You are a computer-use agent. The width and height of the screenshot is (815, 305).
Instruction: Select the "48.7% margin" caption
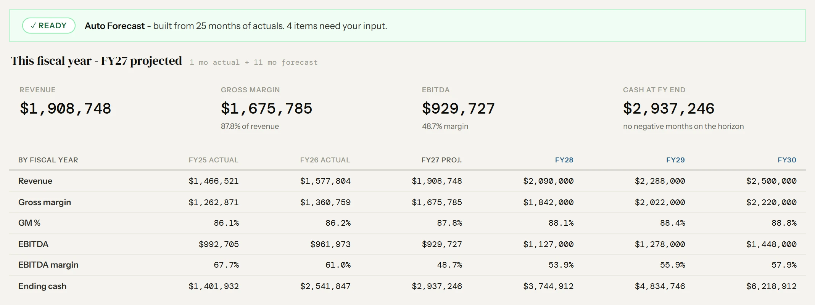[445, 126]
